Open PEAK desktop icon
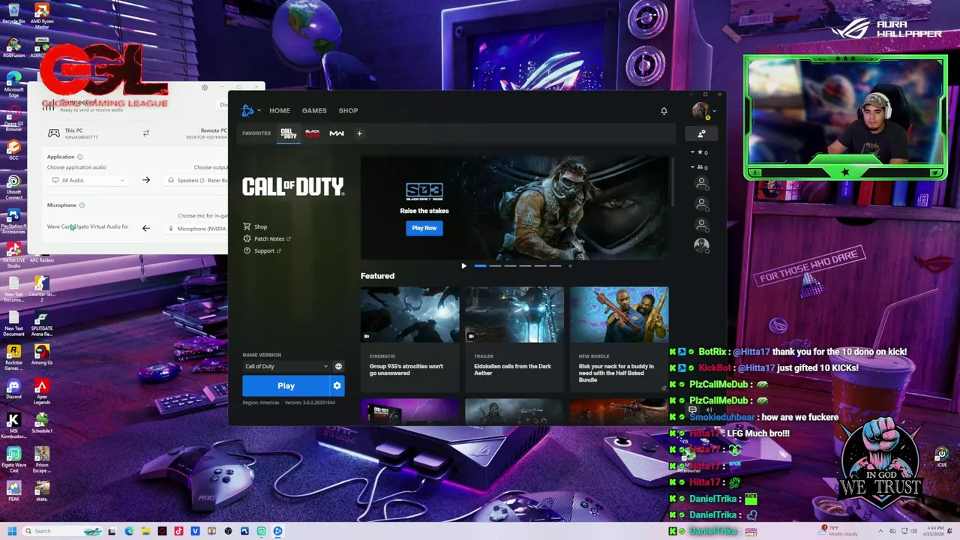Image resolution: width=960 pixels, height=540 pixels. point(13,491)
